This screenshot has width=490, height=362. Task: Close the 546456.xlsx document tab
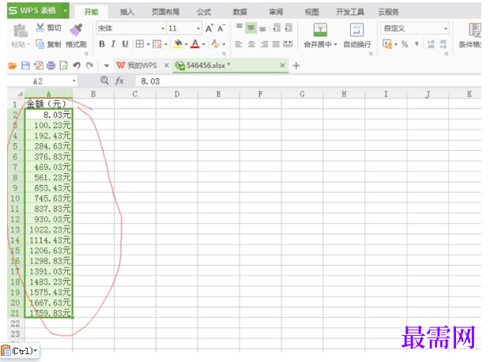coord(282,65)
